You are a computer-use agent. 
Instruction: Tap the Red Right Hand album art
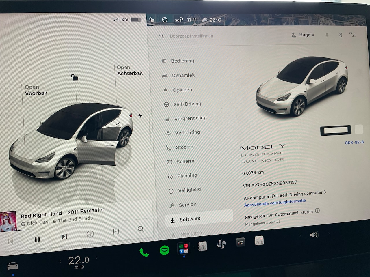(x=8, y=222)
